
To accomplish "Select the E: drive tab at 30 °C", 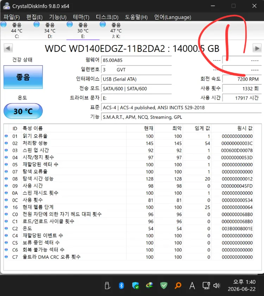I will point(83,30).
